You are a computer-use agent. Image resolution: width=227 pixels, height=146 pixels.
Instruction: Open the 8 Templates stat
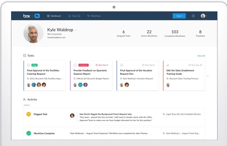(200, 33)
